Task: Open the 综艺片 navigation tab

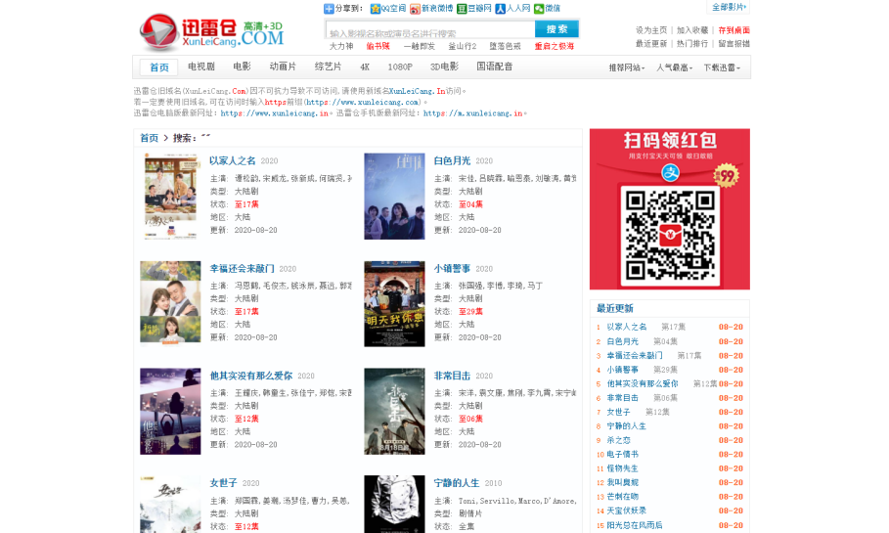Action: click(x=329, y=67)
